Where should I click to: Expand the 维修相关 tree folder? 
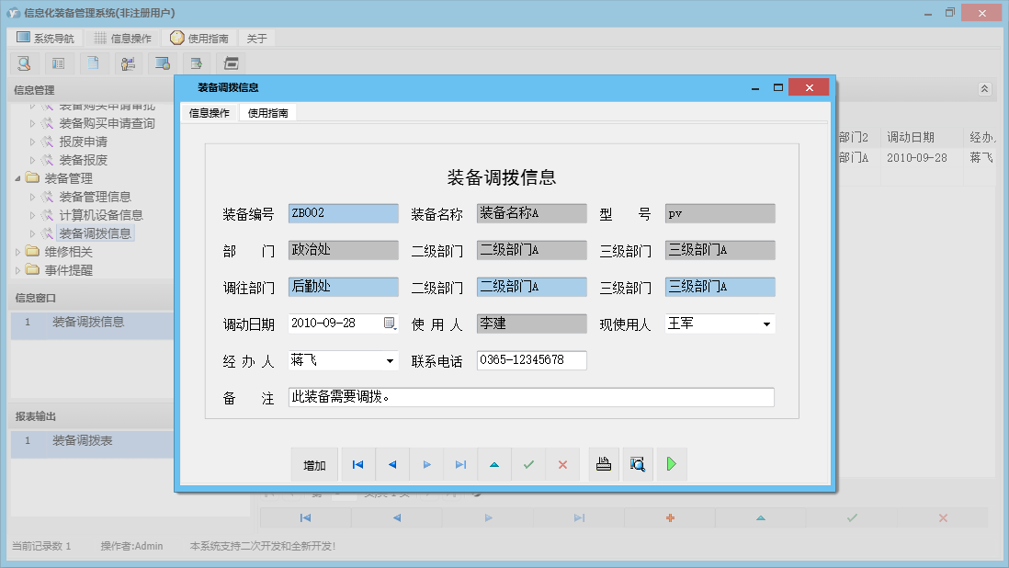point(19,252)
